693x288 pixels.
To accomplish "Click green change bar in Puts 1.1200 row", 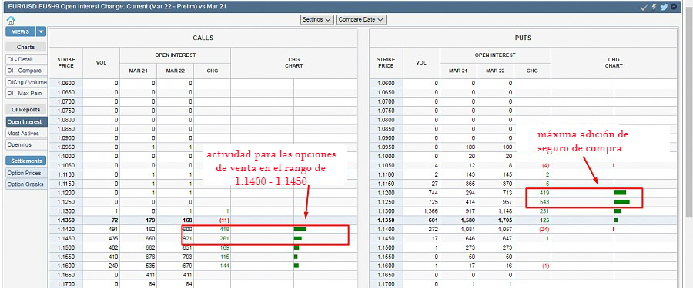I will (x=620, y=193).
